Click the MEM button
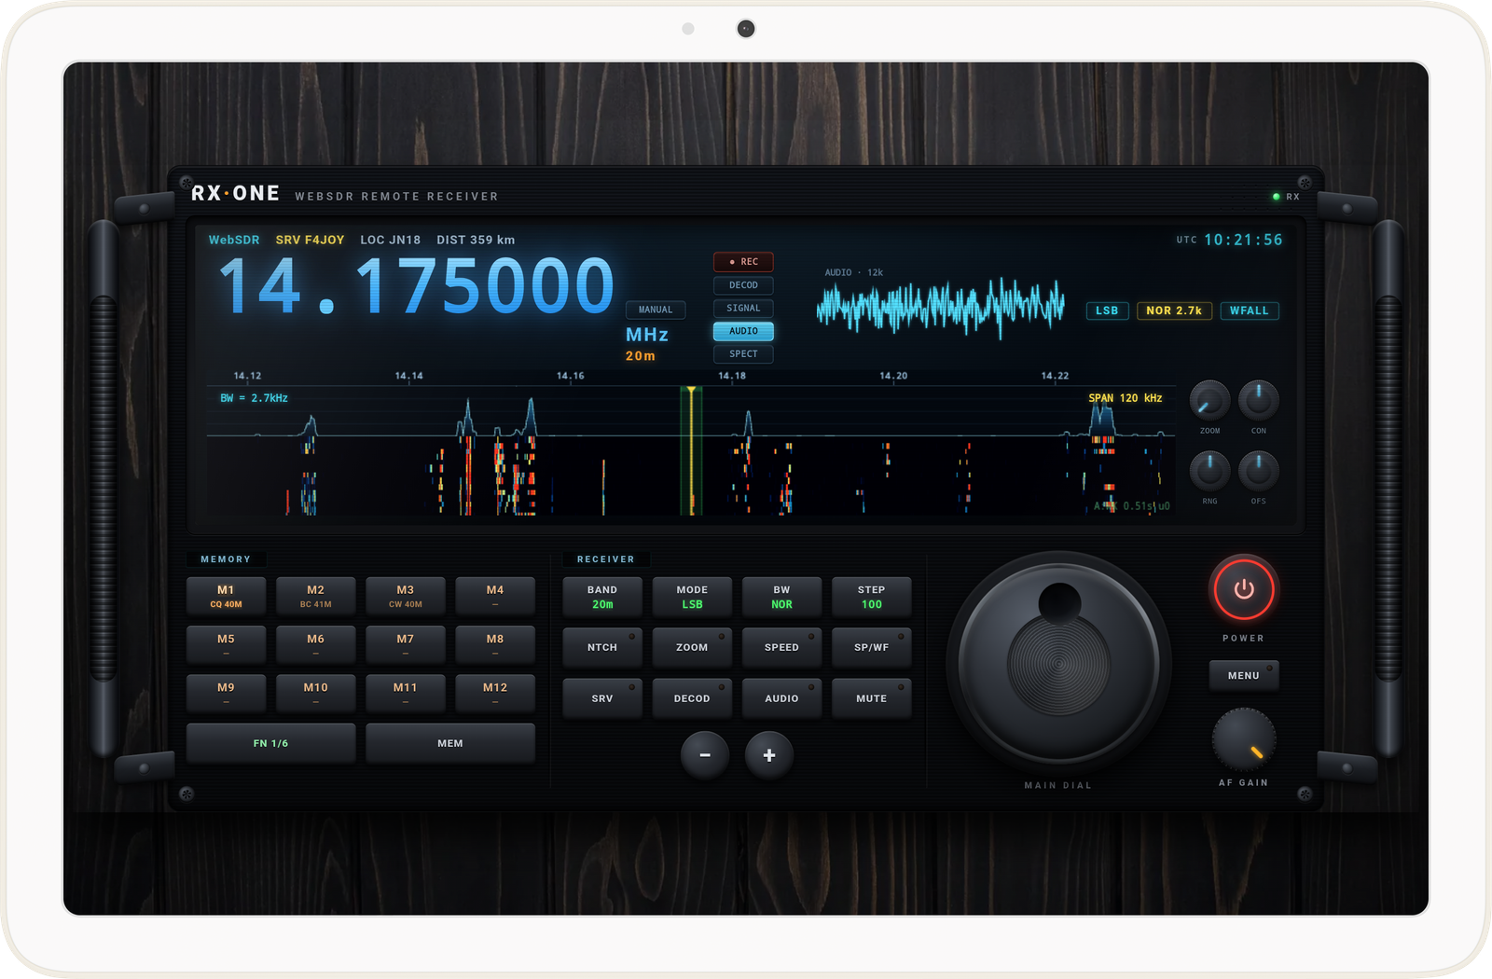Screen dimensions: 1492x979 (450, 743)
